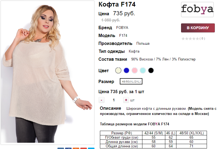
Task: Choose the black color swatch
Action: pyautogui.click(x=151, y=71)
